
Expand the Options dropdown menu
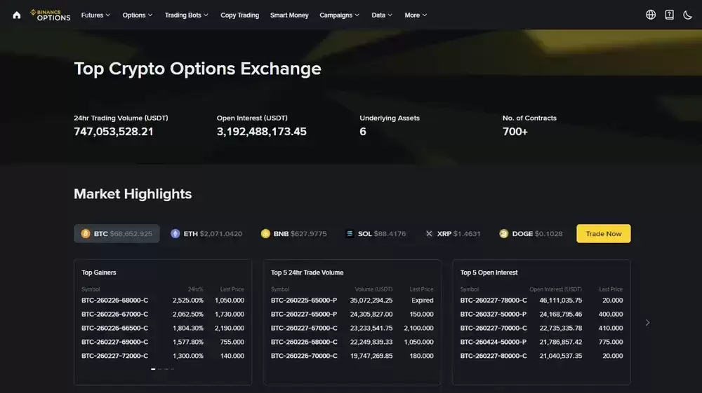138,15
